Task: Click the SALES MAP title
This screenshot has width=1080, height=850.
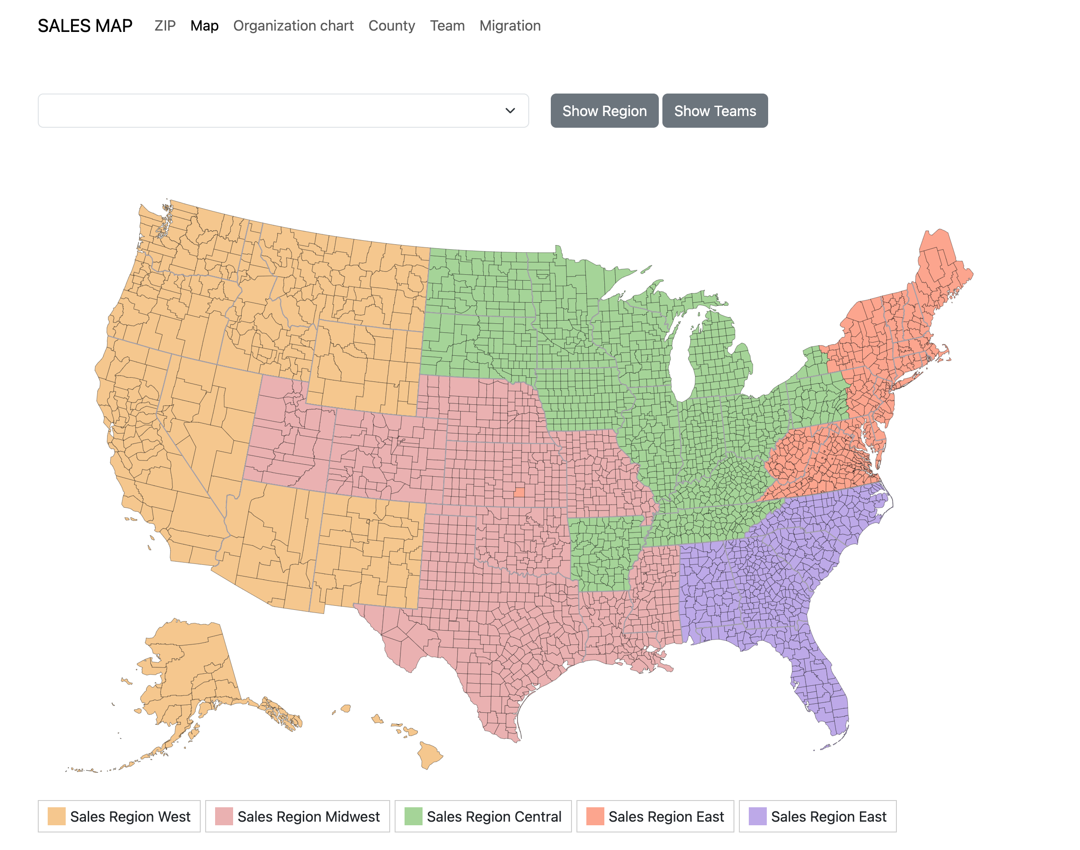Action: coord(85,24)
